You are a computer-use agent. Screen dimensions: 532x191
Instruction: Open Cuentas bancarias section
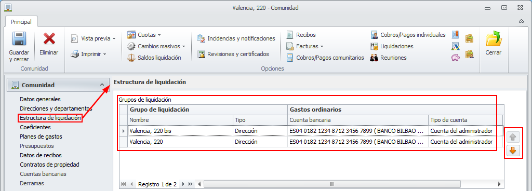click(43, 174)
